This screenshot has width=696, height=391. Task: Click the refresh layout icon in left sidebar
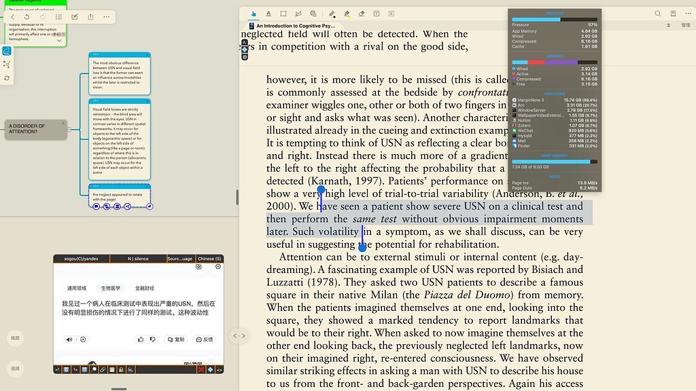point(7,78)
